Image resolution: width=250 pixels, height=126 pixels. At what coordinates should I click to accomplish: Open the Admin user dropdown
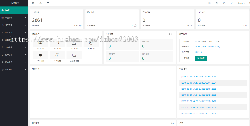coord(242,3)
